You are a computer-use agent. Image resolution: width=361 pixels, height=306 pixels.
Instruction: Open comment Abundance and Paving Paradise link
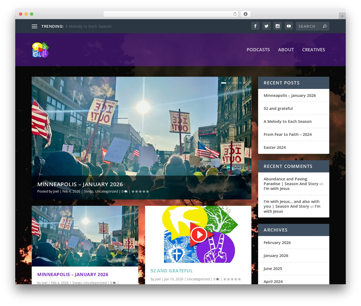(291, 181)
